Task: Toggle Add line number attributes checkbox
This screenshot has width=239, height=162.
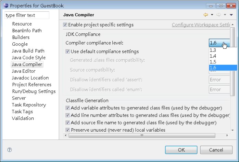Action: 68,115
